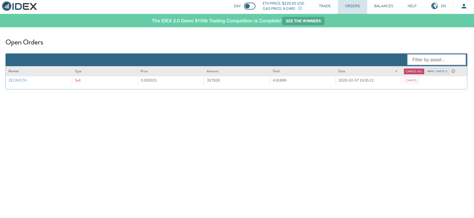Sort by the Market column header
The width and height of the screenshot is (474, 218).
(14, 71)
